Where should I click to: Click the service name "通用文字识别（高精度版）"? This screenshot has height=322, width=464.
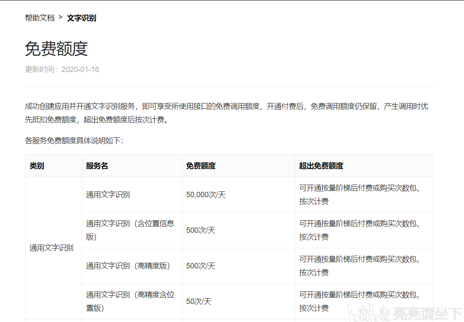point(128,266)
